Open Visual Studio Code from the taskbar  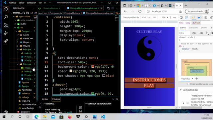click(103, 117)
